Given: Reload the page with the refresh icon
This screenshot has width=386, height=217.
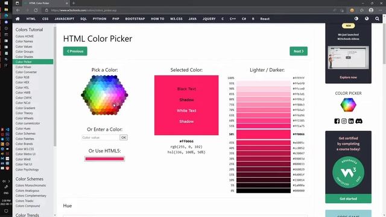Looking at the screenshot, I should (x=36, y=10).
